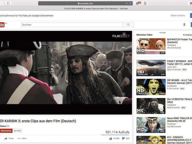
Task: Click Später erinnern link
Action: (x=178, y=15)
